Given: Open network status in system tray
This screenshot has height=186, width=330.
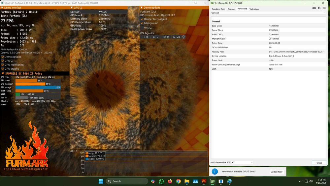Looking at the screenshot, I should point(306,181).
